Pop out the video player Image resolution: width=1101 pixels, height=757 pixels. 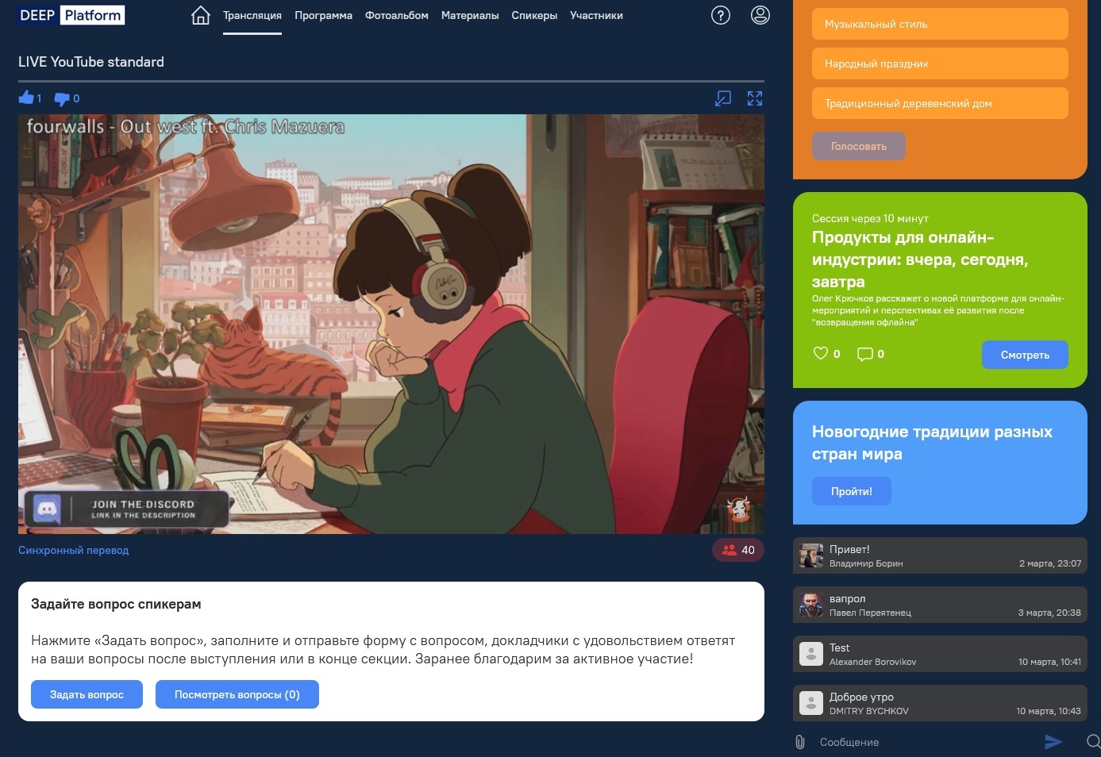(723, 98)
